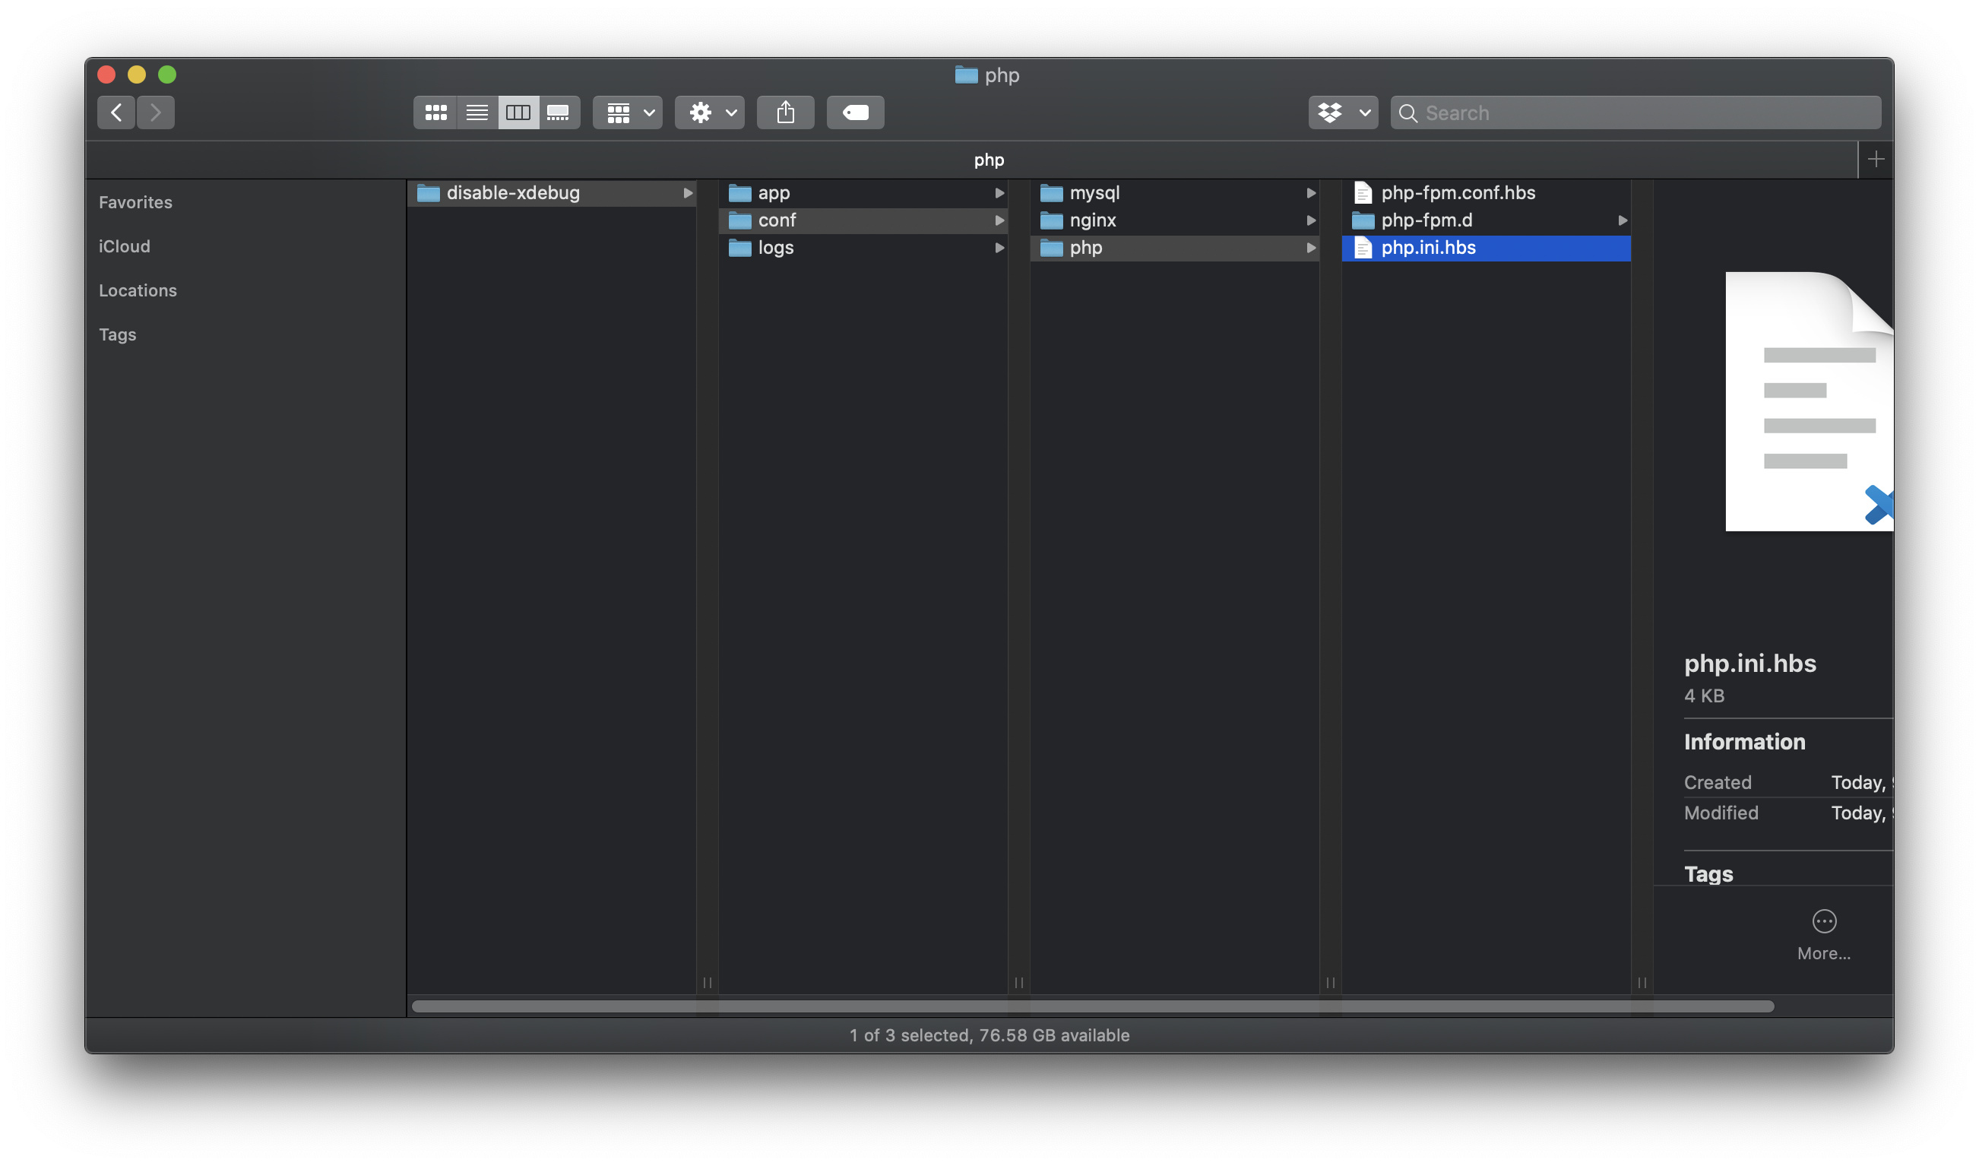Select the php folder in third column
1979x1166 pixels.
(1174, 248)
